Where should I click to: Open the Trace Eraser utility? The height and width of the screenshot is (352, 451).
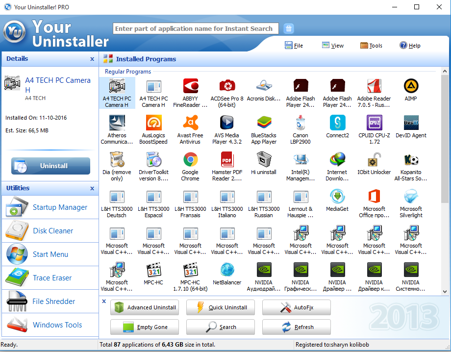click(x=50, y=278)
